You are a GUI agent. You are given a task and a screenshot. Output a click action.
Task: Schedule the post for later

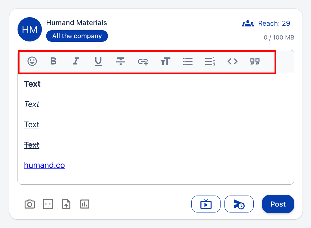[239, 204]
